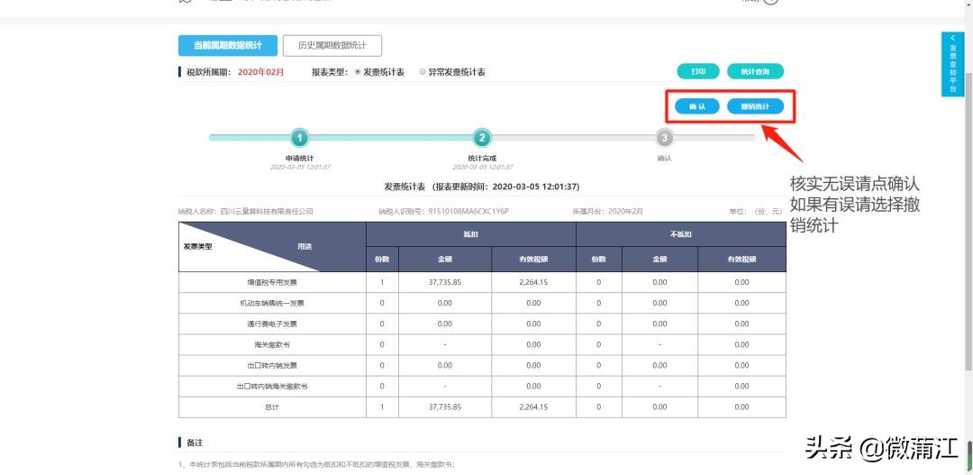
Task: Click the 统计查询 button
Action: pos(755,71)
